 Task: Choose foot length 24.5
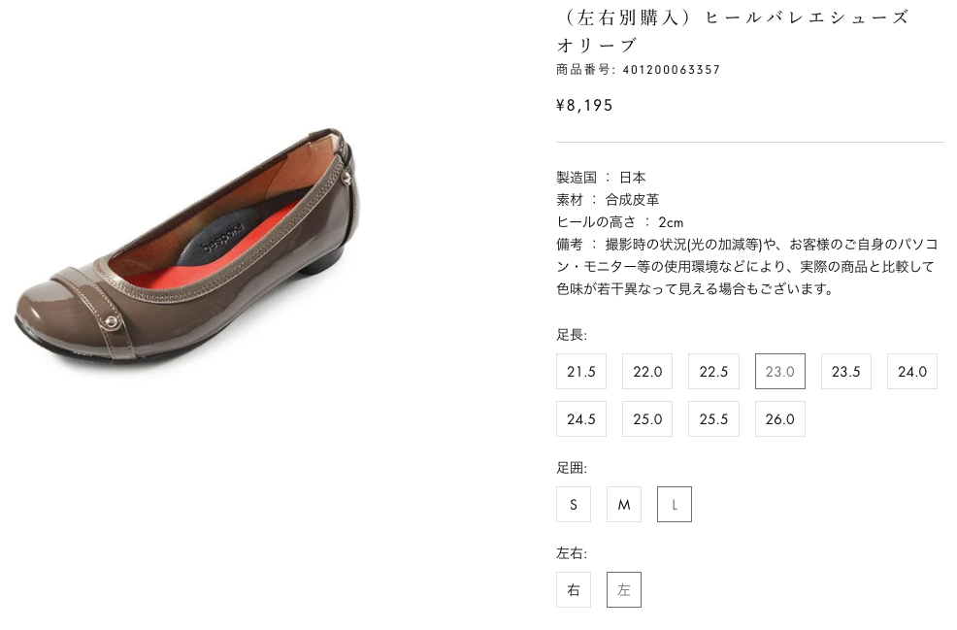point(581,418)
